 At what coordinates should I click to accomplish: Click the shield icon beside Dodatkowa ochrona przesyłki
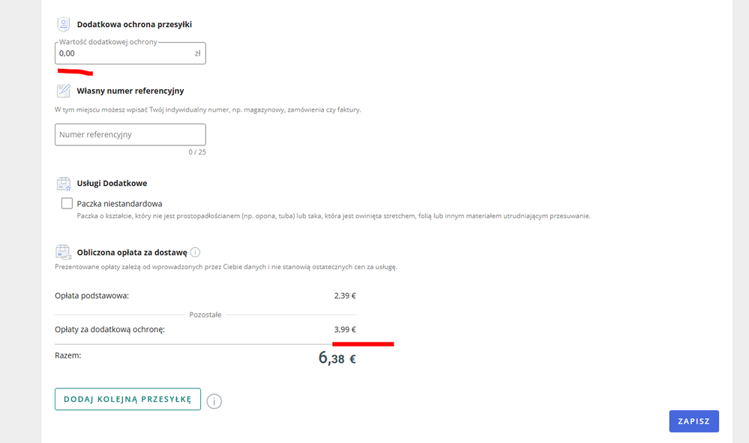pyautogui.click(x=64, y=24)
